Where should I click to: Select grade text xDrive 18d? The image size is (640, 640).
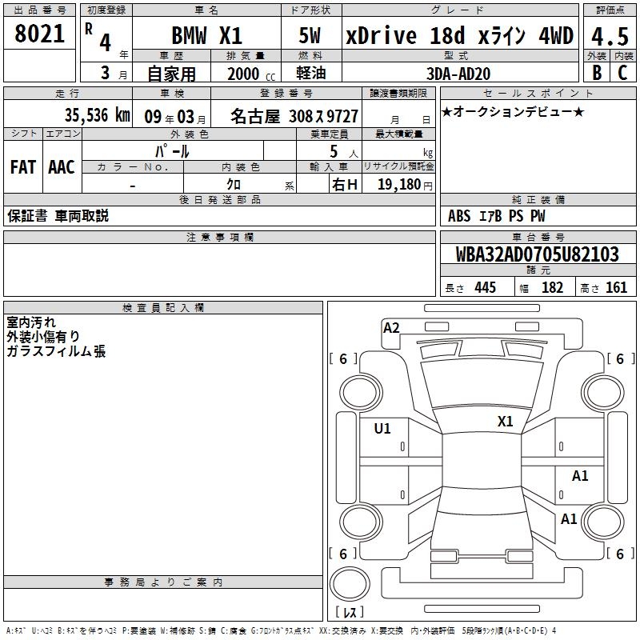tap(406, 35)
